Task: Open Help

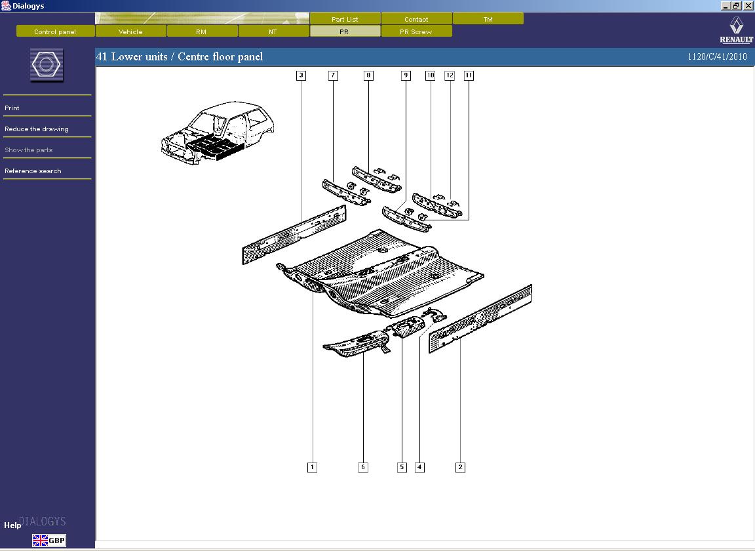Action: pyautogui.click(x=12, y=525)
